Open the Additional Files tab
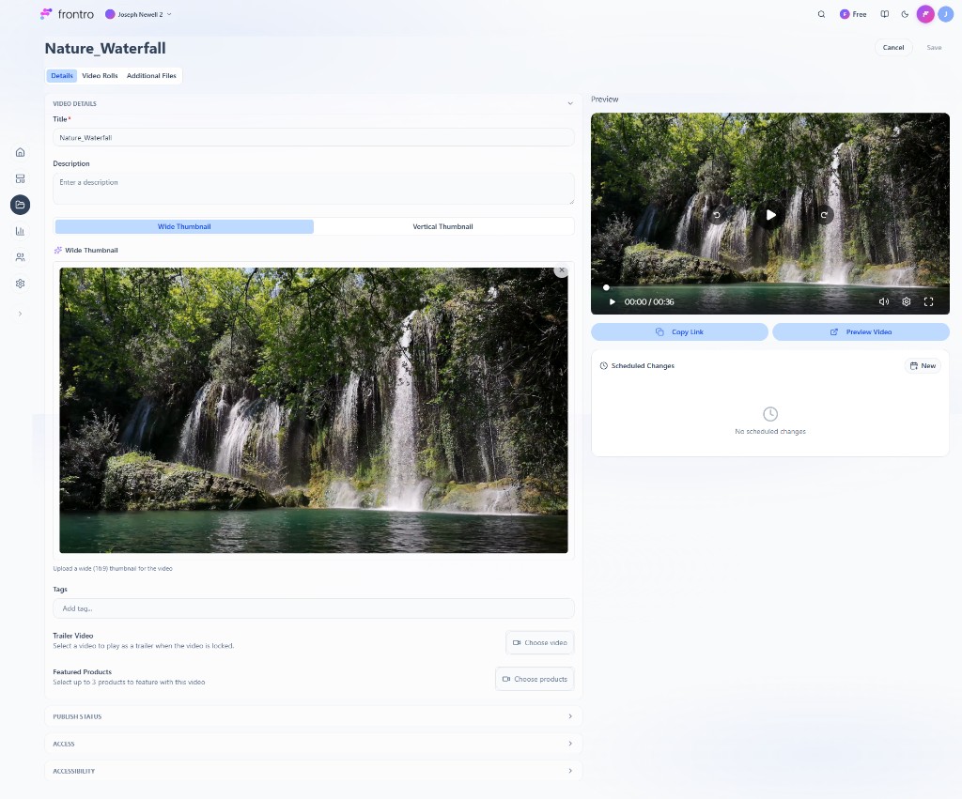Image resolution: width=962 pixels, height=799 pixels. pyautogui.click(x=151, y=75)
